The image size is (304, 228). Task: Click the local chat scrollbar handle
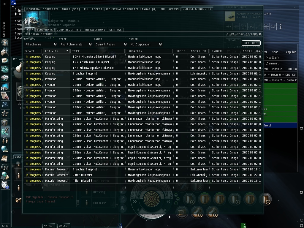(x=78, y=202)
